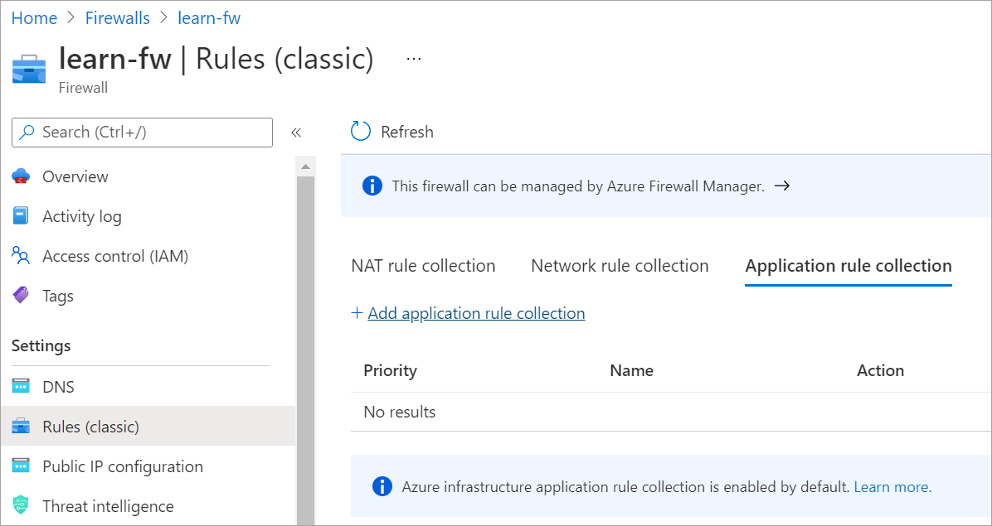Click the Rules (classic) briefcase icon

coord(21,427)
